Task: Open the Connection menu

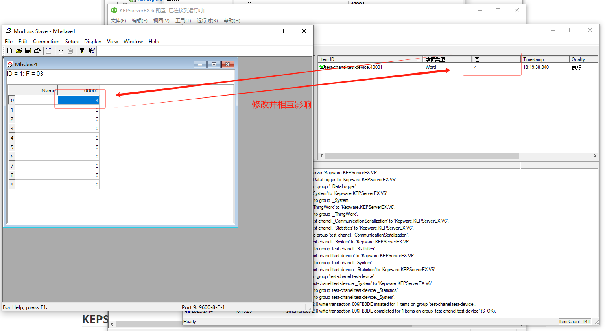Action: [x=46, y=42]
